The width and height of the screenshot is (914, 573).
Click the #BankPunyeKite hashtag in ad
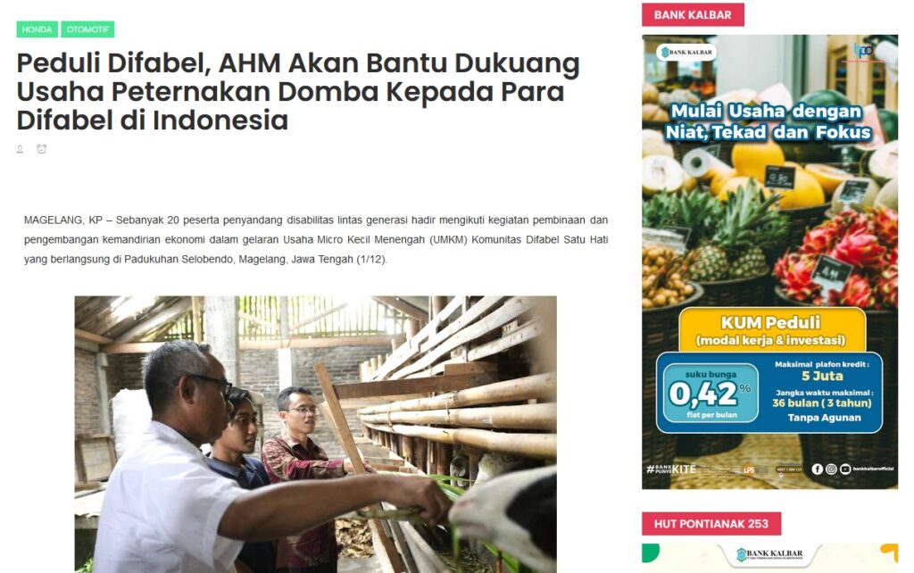[x=671, y=469]
